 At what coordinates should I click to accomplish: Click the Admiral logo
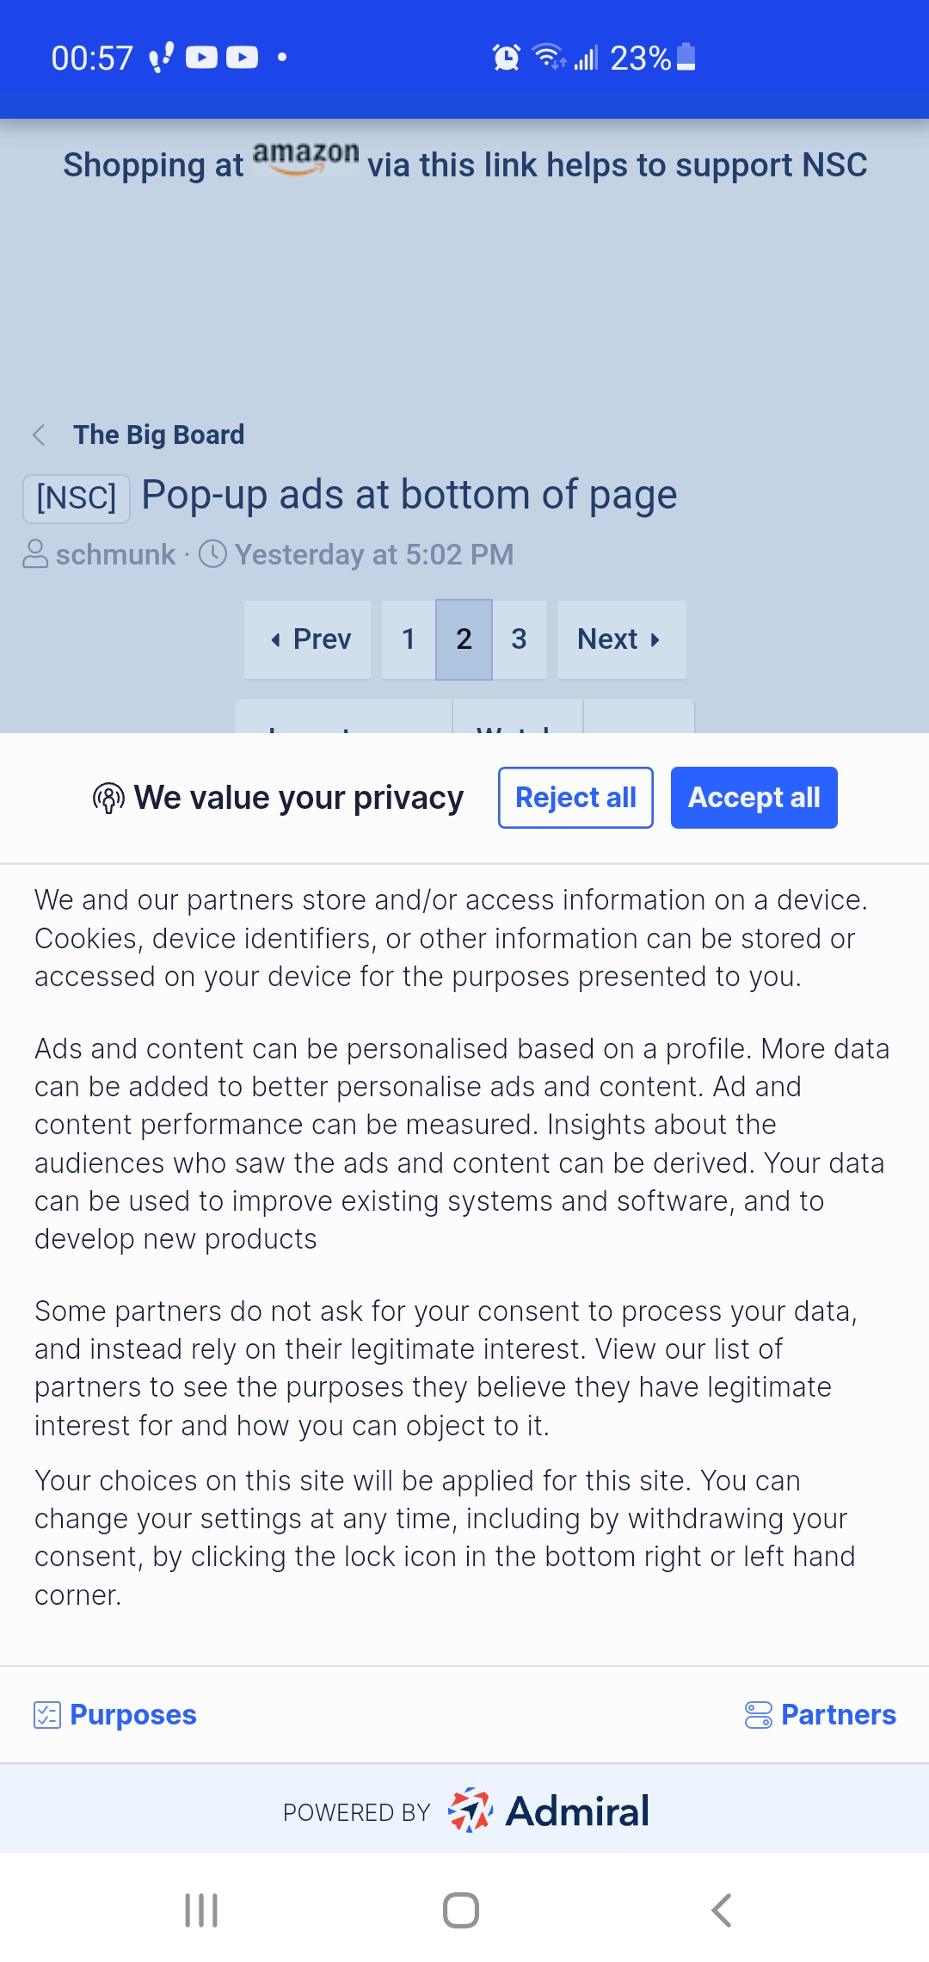(549, 1811)
